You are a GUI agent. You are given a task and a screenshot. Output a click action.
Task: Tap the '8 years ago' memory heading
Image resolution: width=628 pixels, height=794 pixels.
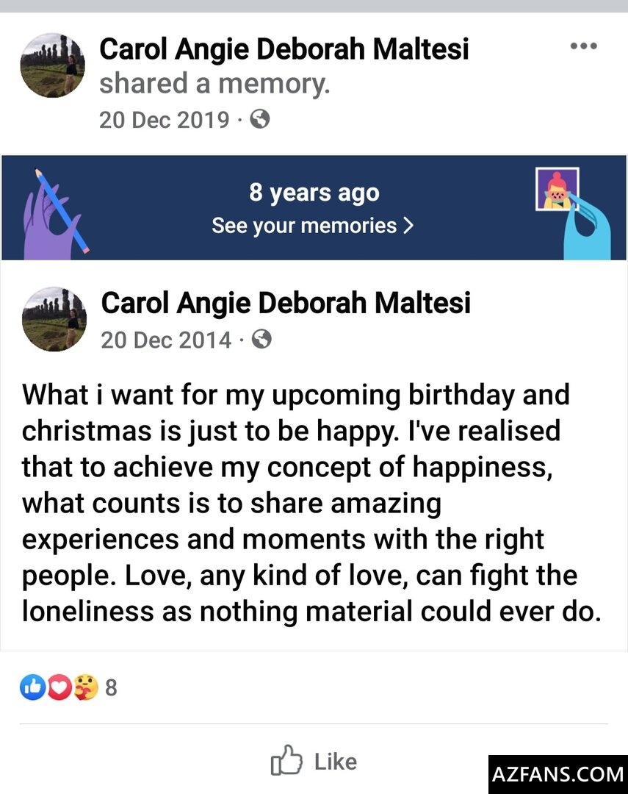pos(314,193)
